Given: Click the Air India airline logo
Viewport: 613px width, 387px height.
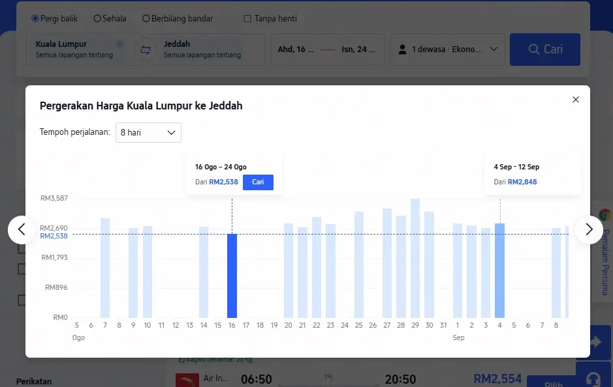Looking at the screenshot, I should [187, 380].
